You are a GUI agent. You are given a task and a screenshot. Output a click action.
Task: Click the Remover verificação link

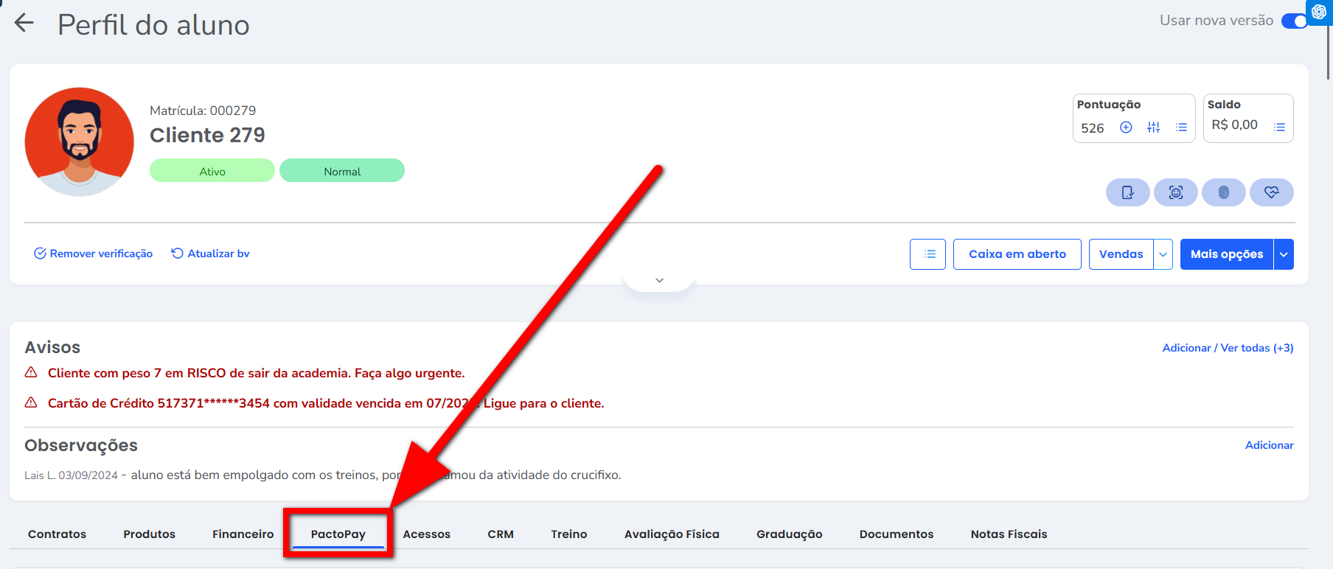pyautogui.click(x=94, y=254)
